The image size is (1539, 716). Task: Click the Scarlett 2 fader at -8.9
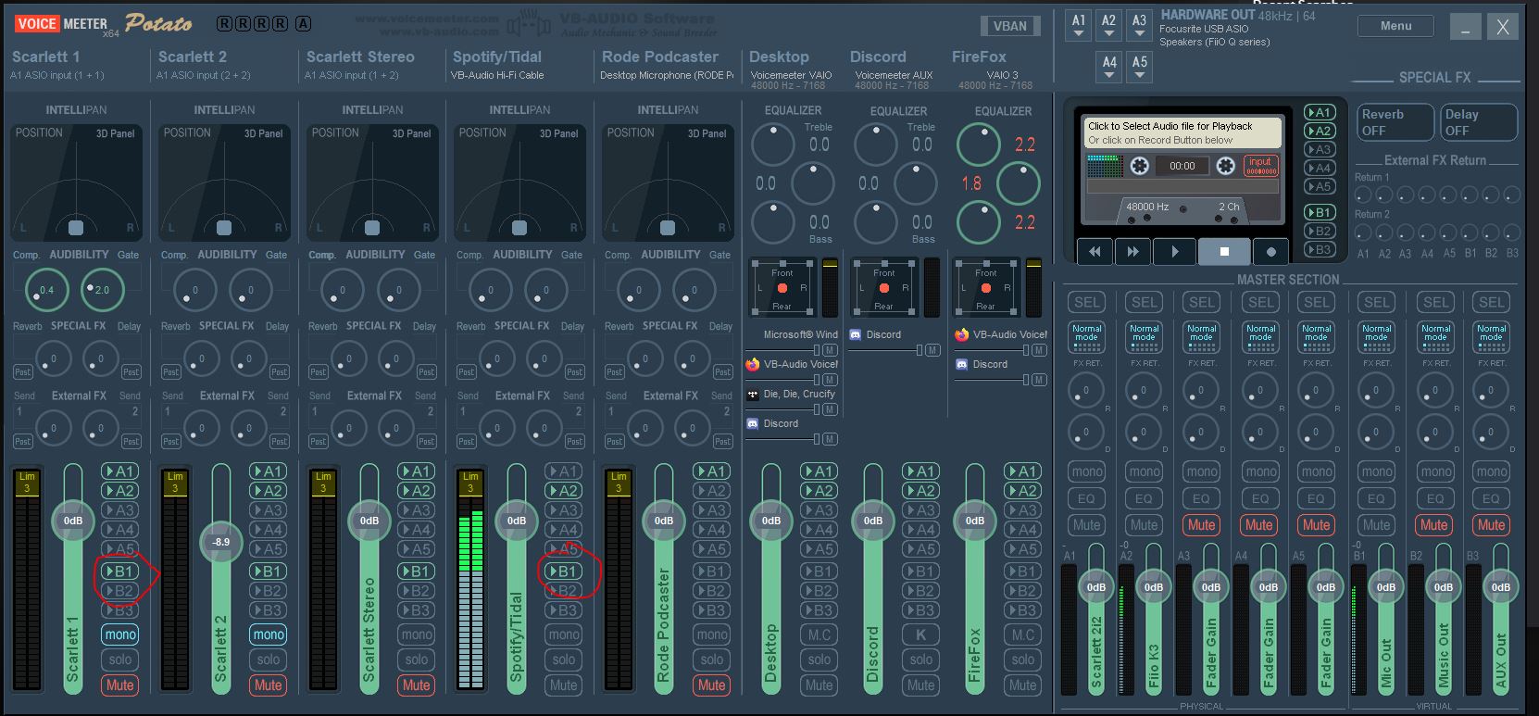[220, 542]
